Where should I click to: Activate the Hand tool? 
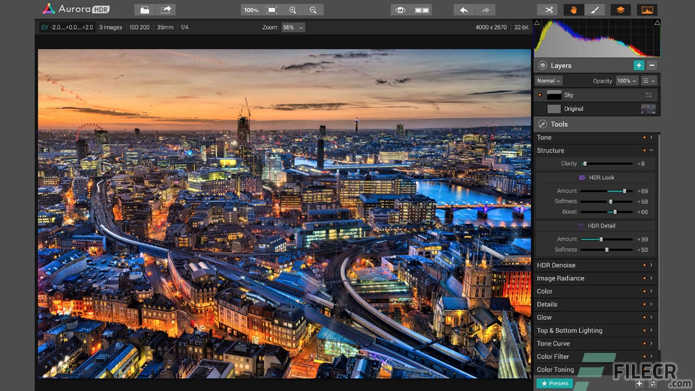tap(573, 9)
